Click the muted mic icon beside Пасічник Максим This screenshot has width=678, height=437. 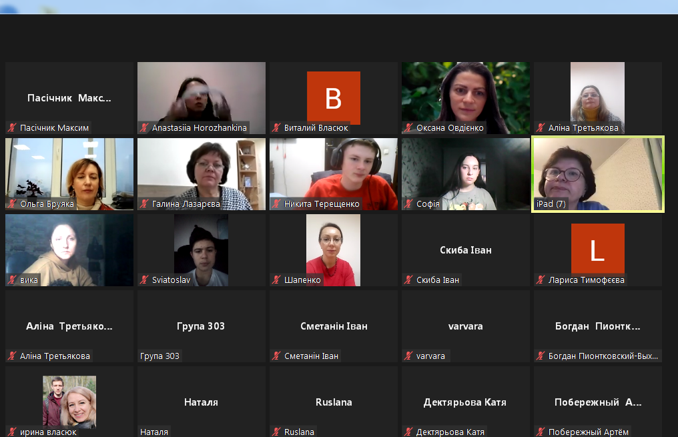pyautogui.click(x=12, y=127)
